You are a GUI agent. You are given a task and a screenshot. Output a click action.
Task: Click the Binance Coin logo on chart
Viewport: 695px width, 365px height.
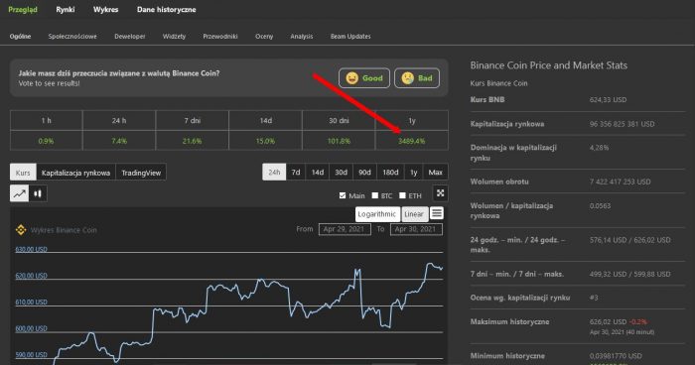[x=21, y=230]
